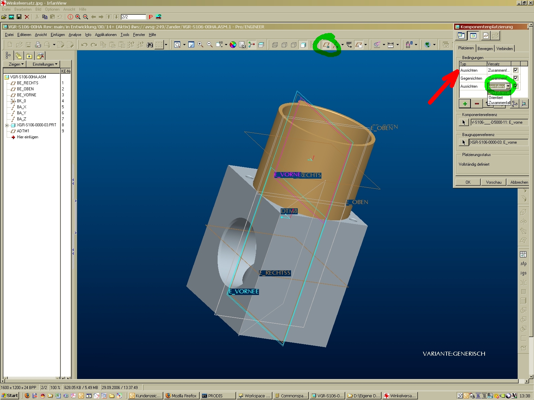534x400 pixels.
Task: Click the IrfanView red info circle icon
Action: click(x=70, y=17)
